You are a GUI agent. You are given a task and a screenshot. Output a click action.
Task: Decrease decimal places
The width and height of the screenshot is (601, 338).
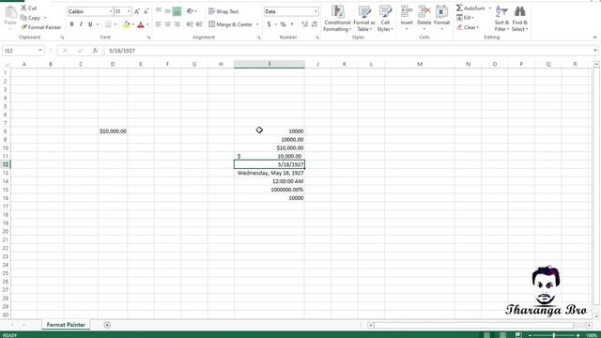click(x=315, y=24)
